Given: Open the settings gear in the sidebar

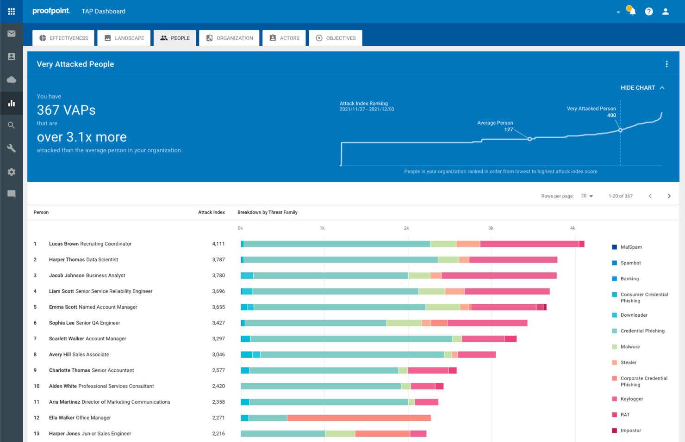Looking at the screenshot, I should click(x=11, y=172).
